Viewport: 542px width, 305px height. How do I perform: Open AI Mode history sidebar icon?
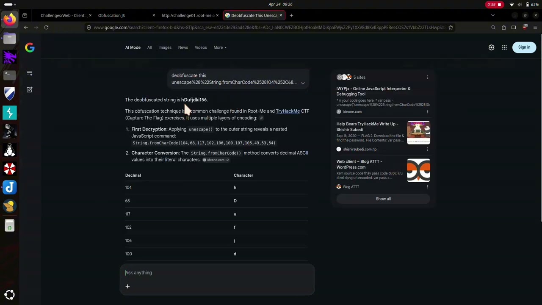coord(30,73)
